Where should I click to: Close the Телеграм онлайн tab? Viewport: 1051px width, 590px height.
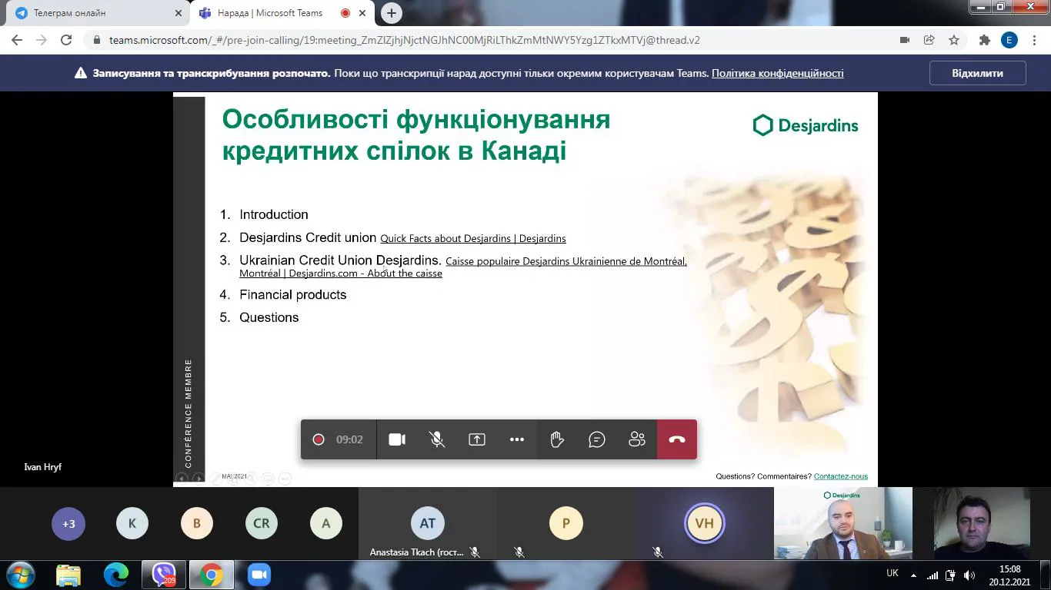(178, 13)
